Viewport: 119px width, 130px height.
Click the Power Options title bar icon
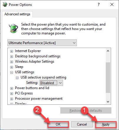[5, 5]
